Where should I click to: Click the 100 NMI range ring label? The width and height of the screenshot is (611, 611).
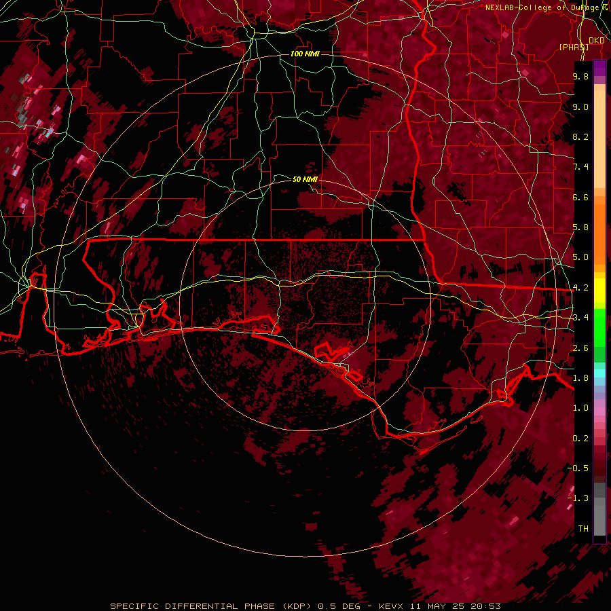pyautogui.click(x=305, y=54)
